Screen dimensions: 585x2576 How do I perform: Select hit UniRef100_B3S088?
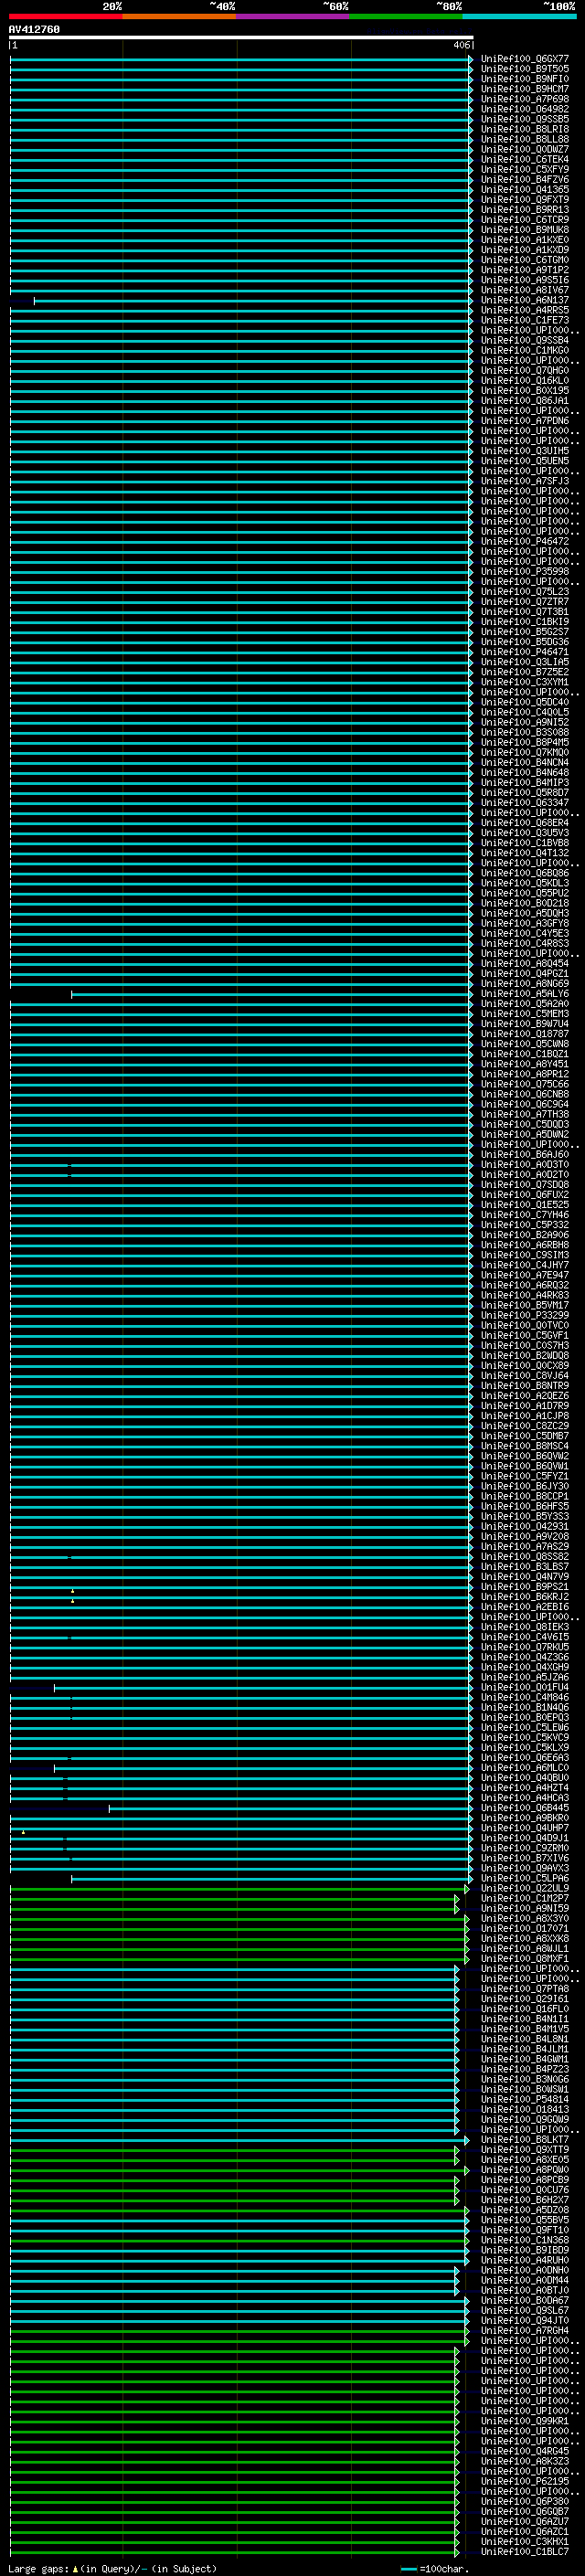(x=525, y=732)
